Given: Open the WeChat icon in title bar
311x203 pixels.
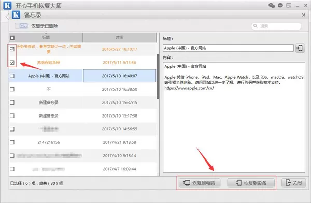Looking at the screenshot, I should pyautogui.click(x=272, y=5).
